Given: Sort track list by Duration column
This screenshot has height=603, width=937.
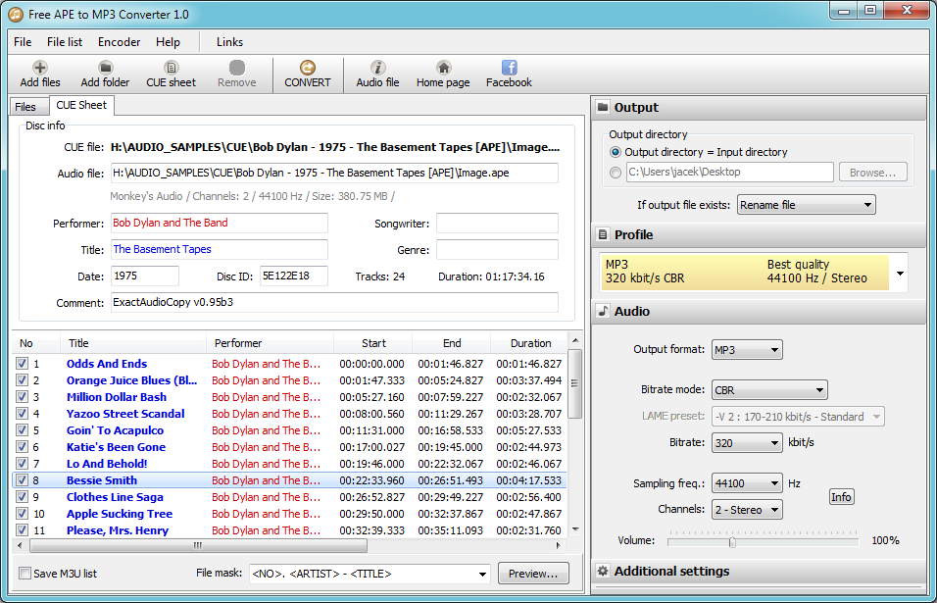Looking at the screenshot, I should point(530,343).
